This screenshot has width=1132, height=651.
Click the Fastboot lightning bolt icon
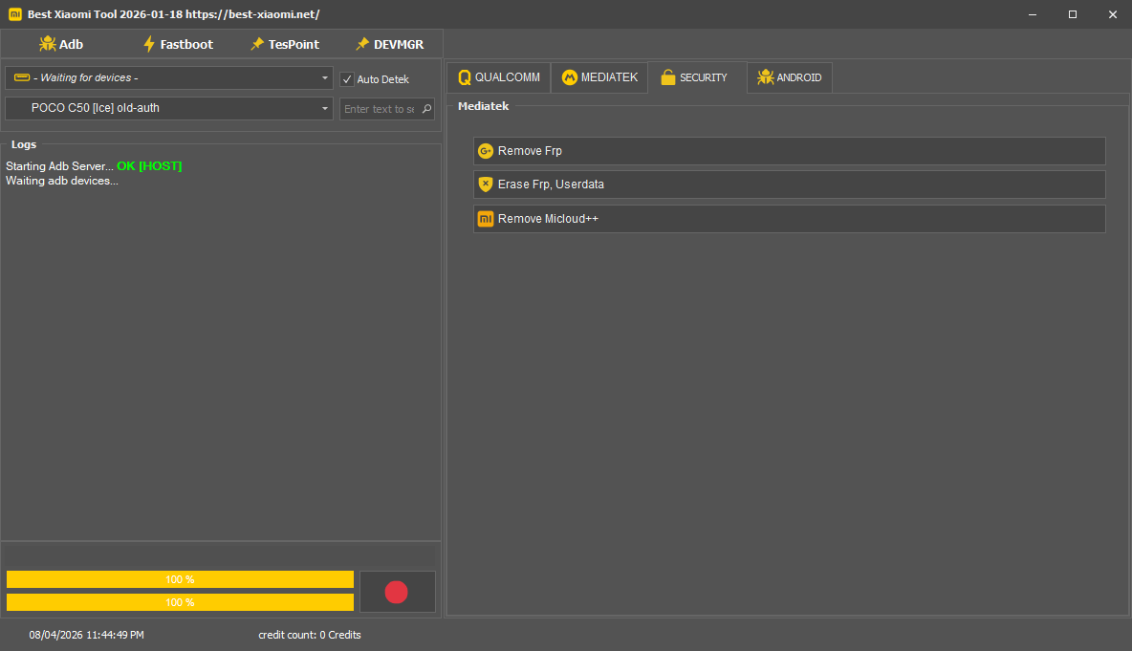click(x=148, y=43)
